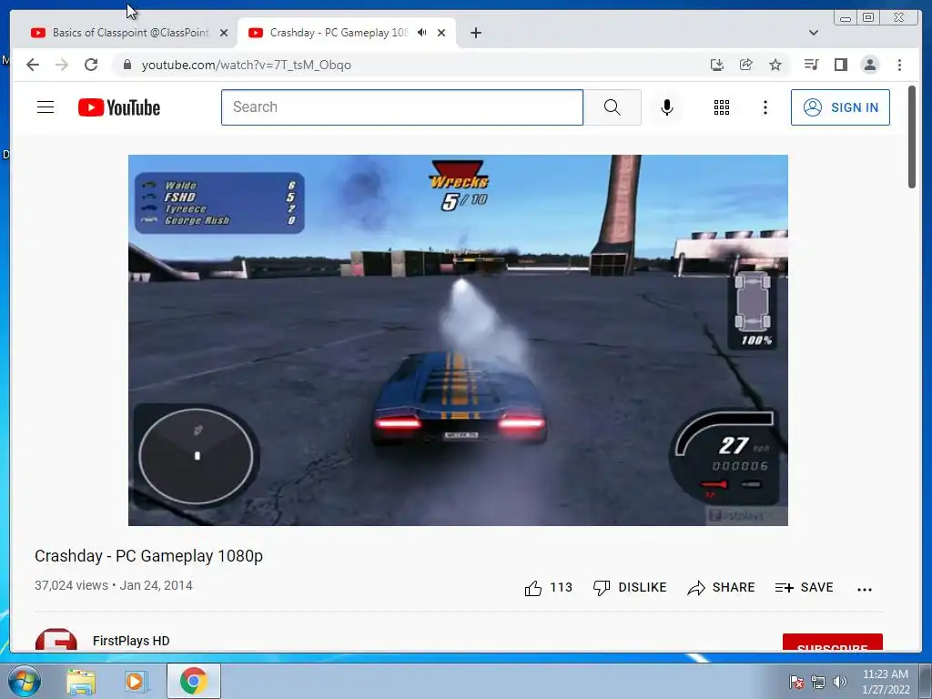Reload the YouTube page
This screenshot has height=699, width=932.
click(x=91, y=65)
